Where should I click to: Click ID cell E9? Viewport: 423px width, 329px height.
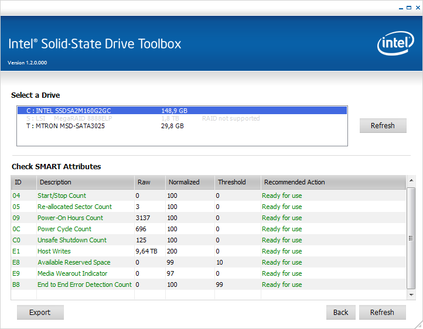(16, 273)
